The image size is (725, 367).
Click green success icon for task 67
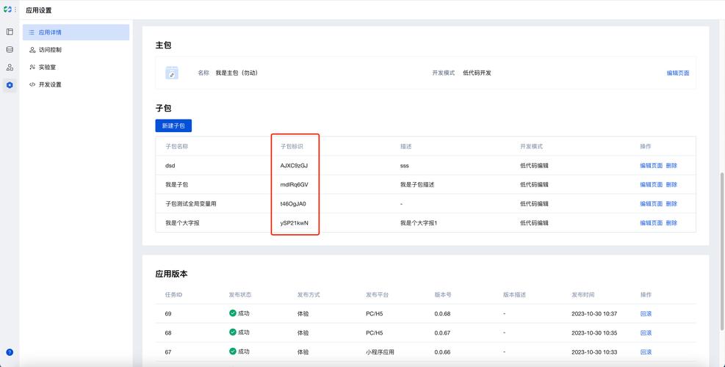click(x=233, y=352)
